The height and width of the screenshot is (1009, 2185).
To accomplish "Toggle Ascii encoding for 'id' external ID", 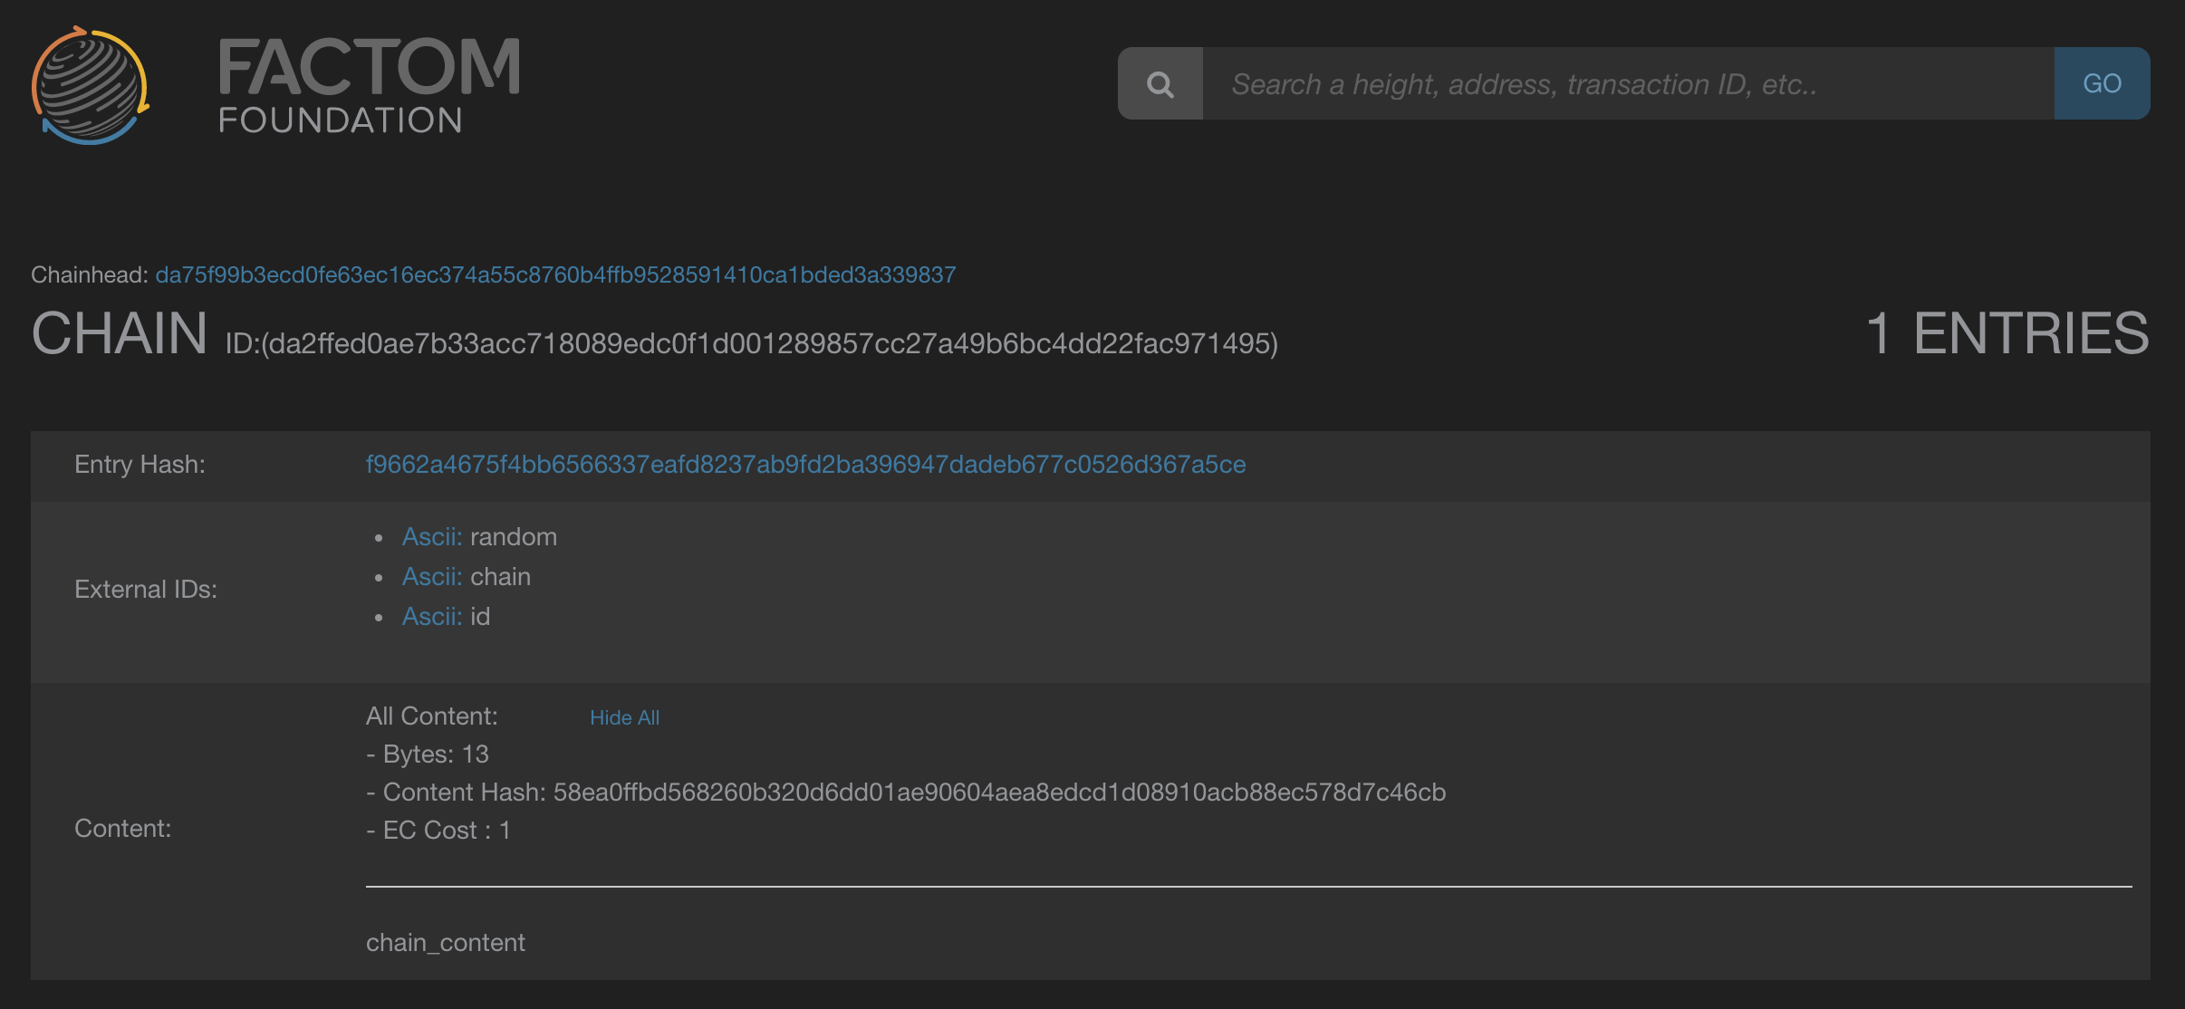I will point(432,617).
